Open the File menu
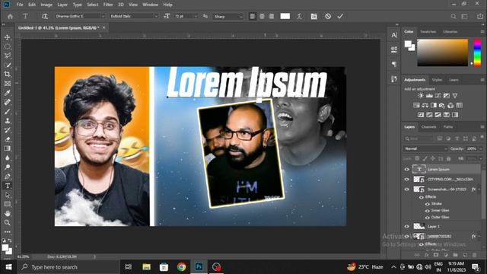487x274 pixels. click(20, 5)
